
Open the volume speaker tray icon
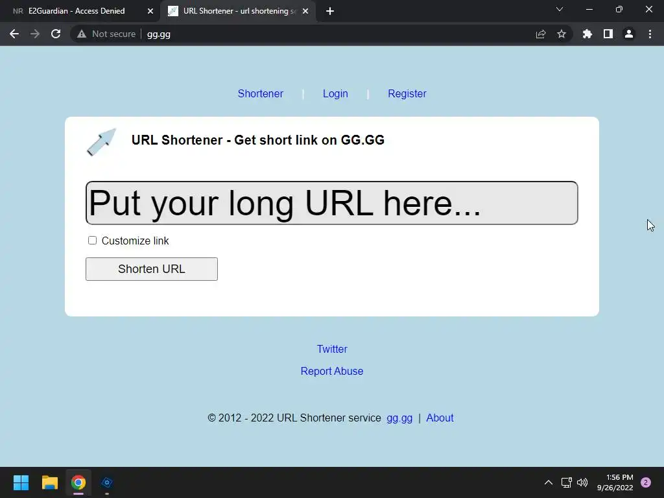pos(582,482)
